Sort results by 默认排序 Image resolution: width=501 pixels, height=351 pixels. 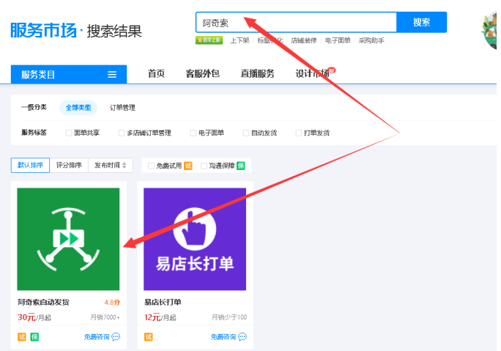coord(30,166)
